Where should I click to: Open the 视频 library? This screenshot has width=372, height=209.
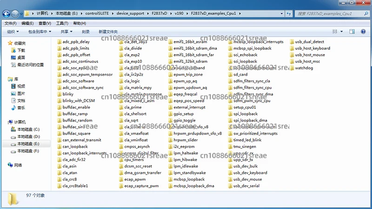coord(21,86)
